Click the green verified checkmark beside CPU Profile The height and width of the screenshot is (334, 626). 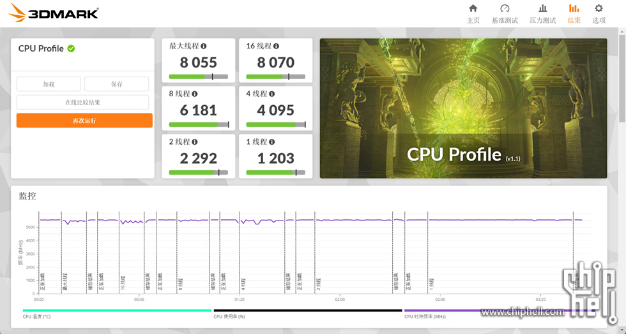click(71, 48)
